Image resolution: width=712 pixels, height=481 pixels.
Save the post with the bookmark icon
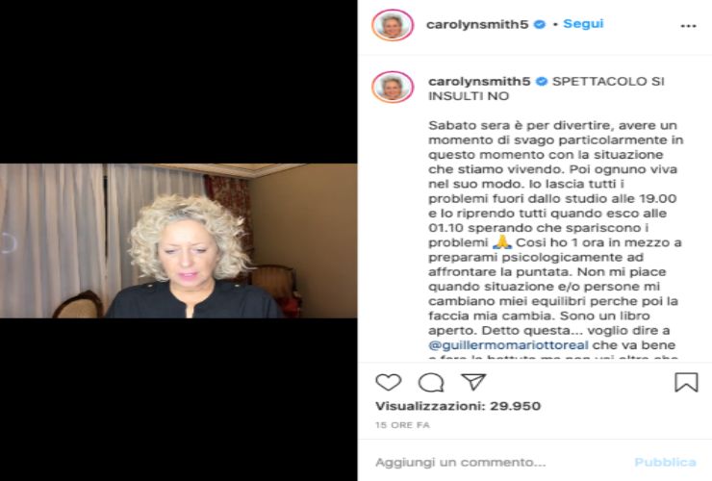(686, 382)
